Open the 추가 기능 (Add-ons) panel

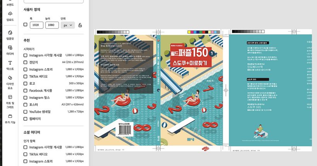(10, 118)
